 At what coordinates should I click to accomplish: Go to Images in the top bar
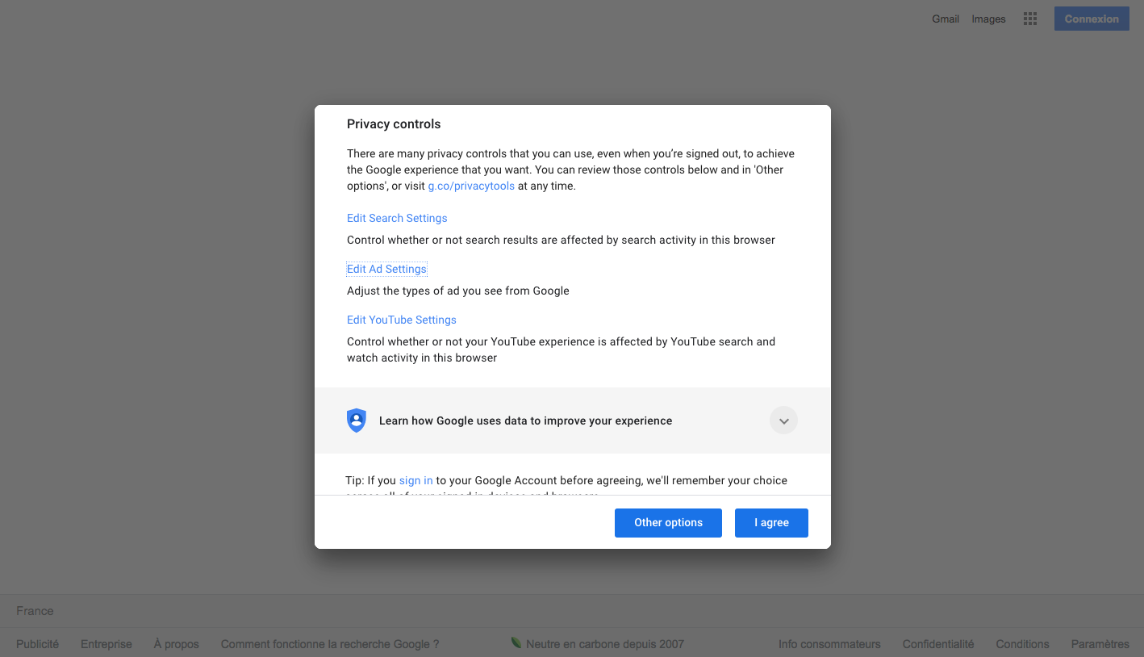[988, 19]
